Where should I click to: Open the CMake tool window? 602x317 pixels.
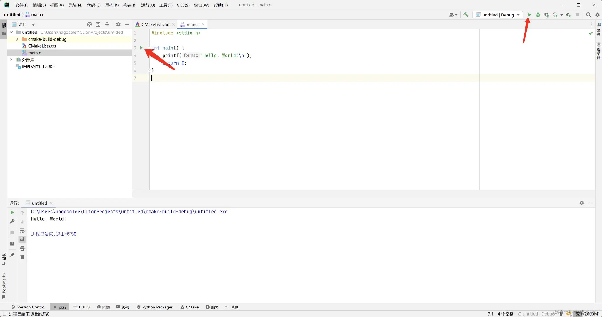coord(190,307)
